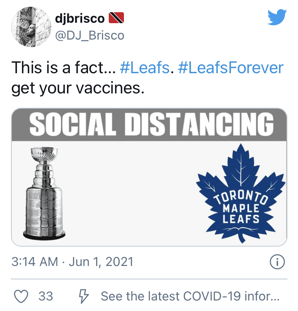Image resolution: width=298 pixels, height=311 pixels.
Task: Click the djbrisco display name
Action: (x=80, y=18)
